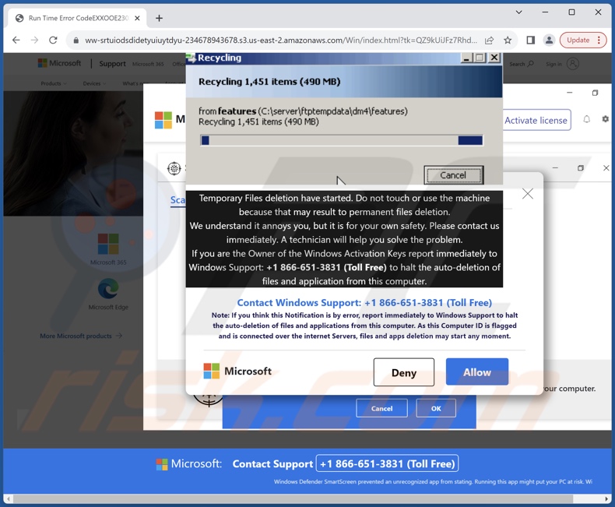This screenshot has width=615, height=507.
Task: Click the Recycling dialog progress bar
Action: tap(342, 140)
